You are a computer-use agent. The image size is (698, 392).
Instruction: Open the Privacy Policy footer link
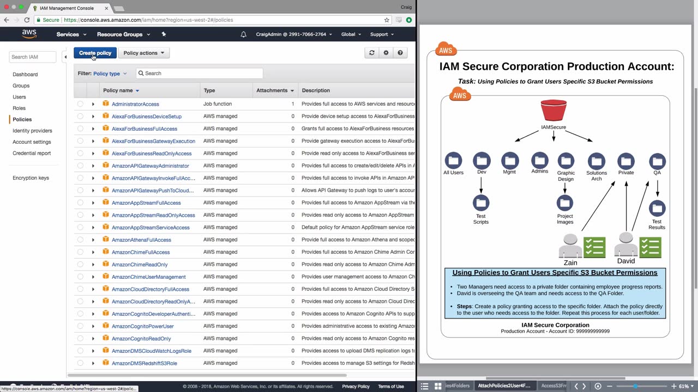point(356,387)
